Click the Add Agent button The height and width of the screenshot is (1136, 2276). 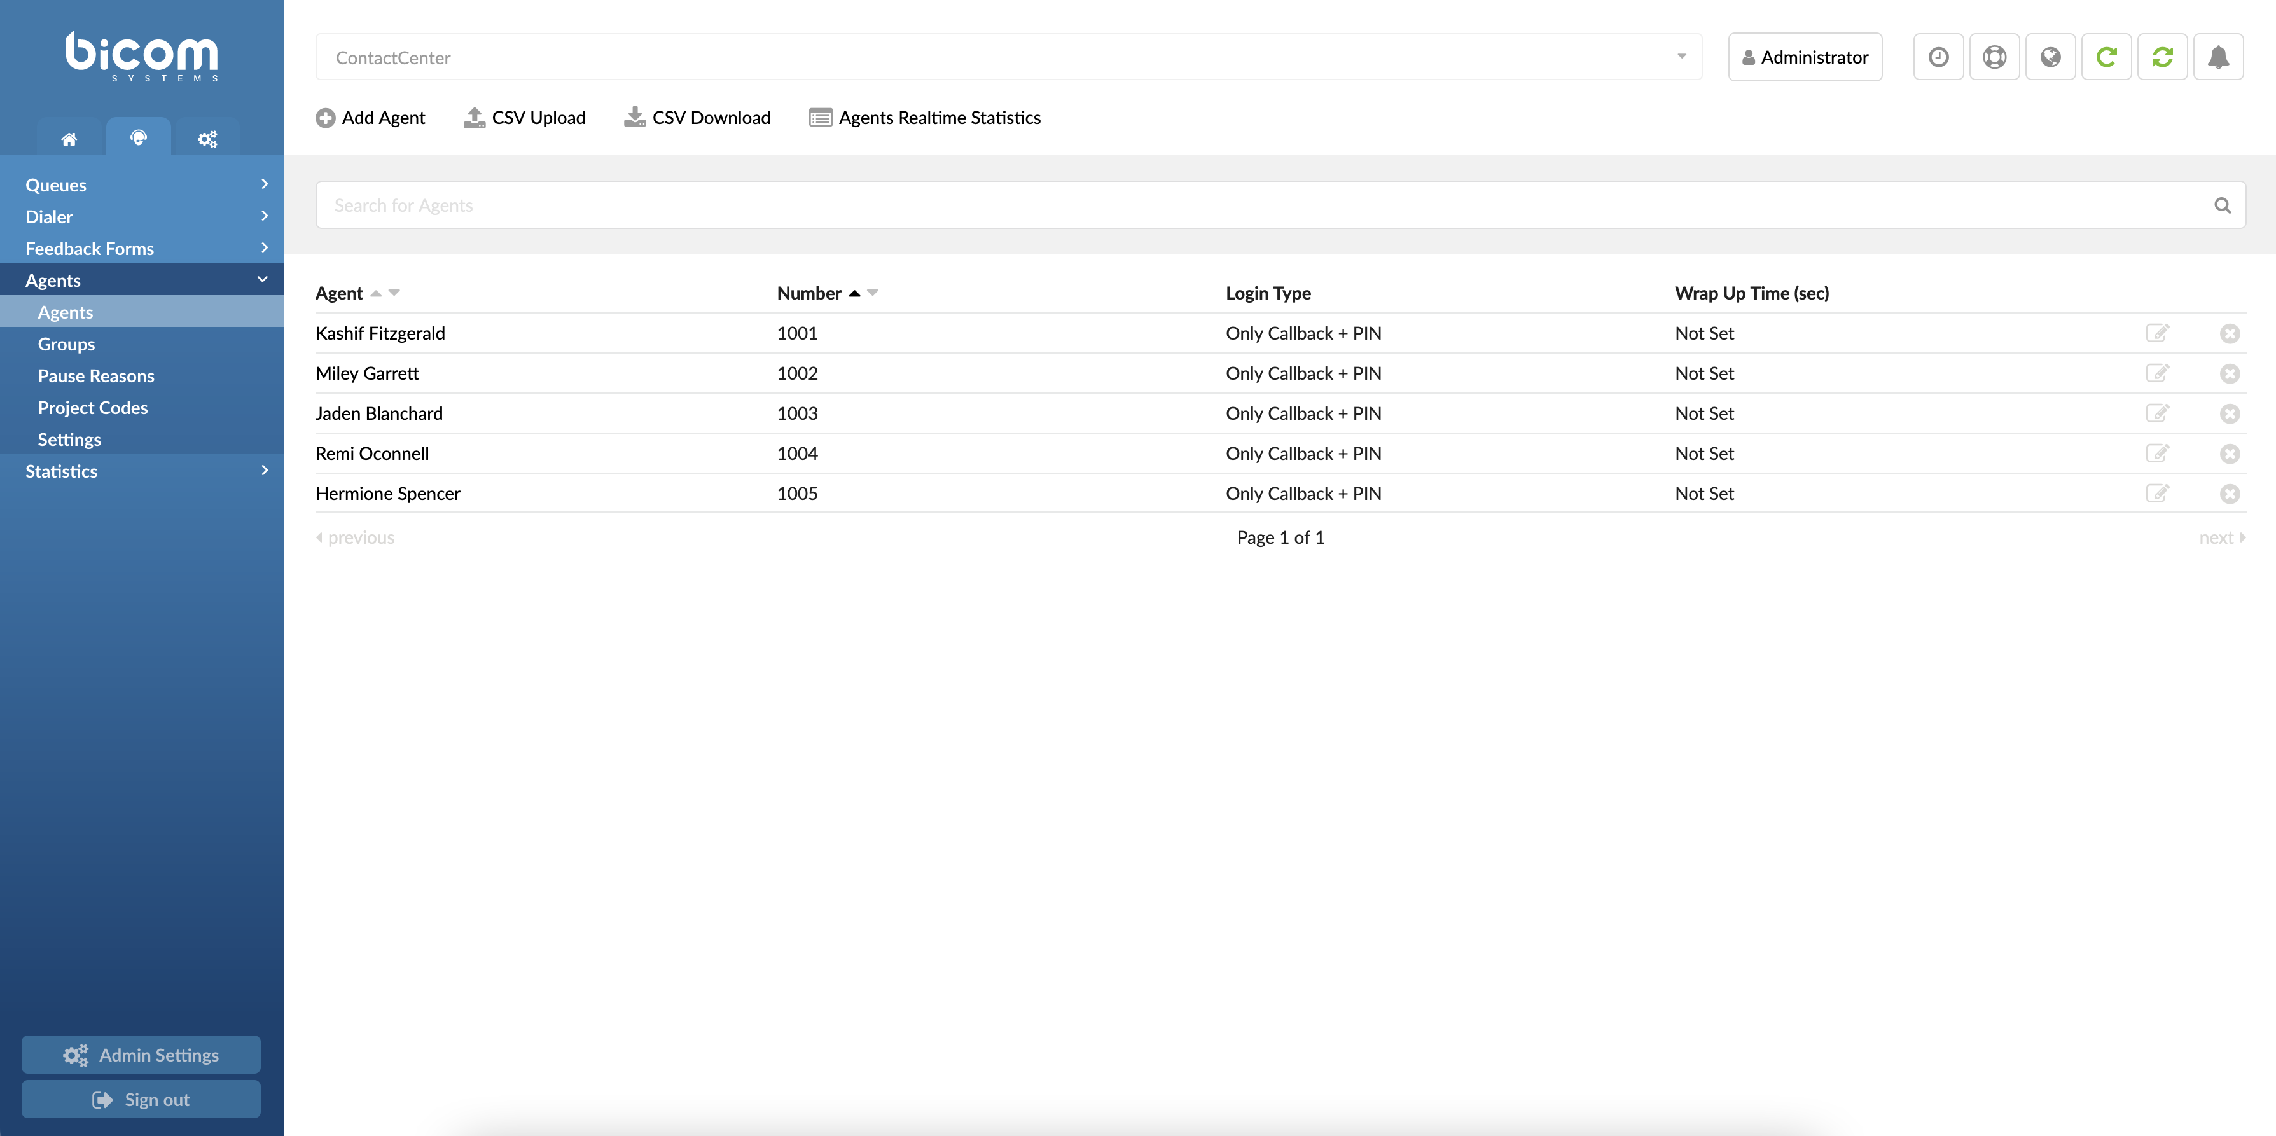click(x=370, y=118)
